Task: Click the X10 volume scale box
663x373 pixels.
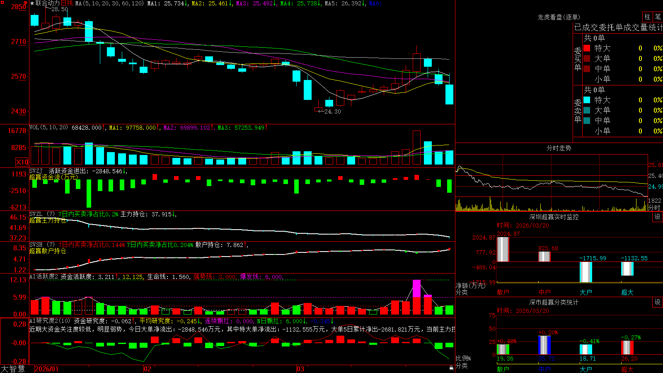Action: click(x=22, y=162)
